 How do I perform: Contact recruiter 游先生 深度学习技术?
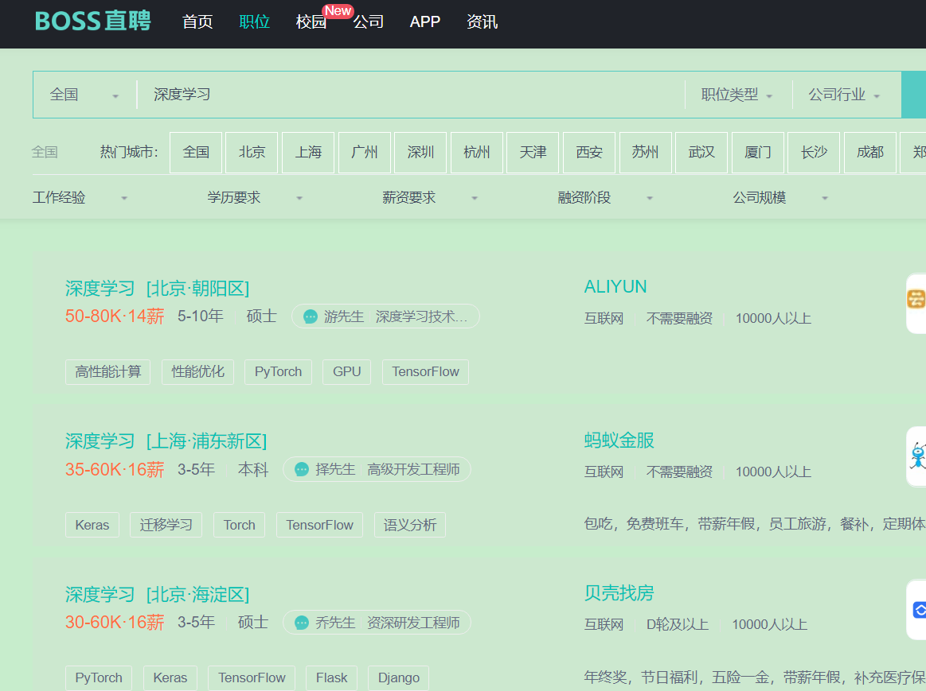(x=385, y=316)
